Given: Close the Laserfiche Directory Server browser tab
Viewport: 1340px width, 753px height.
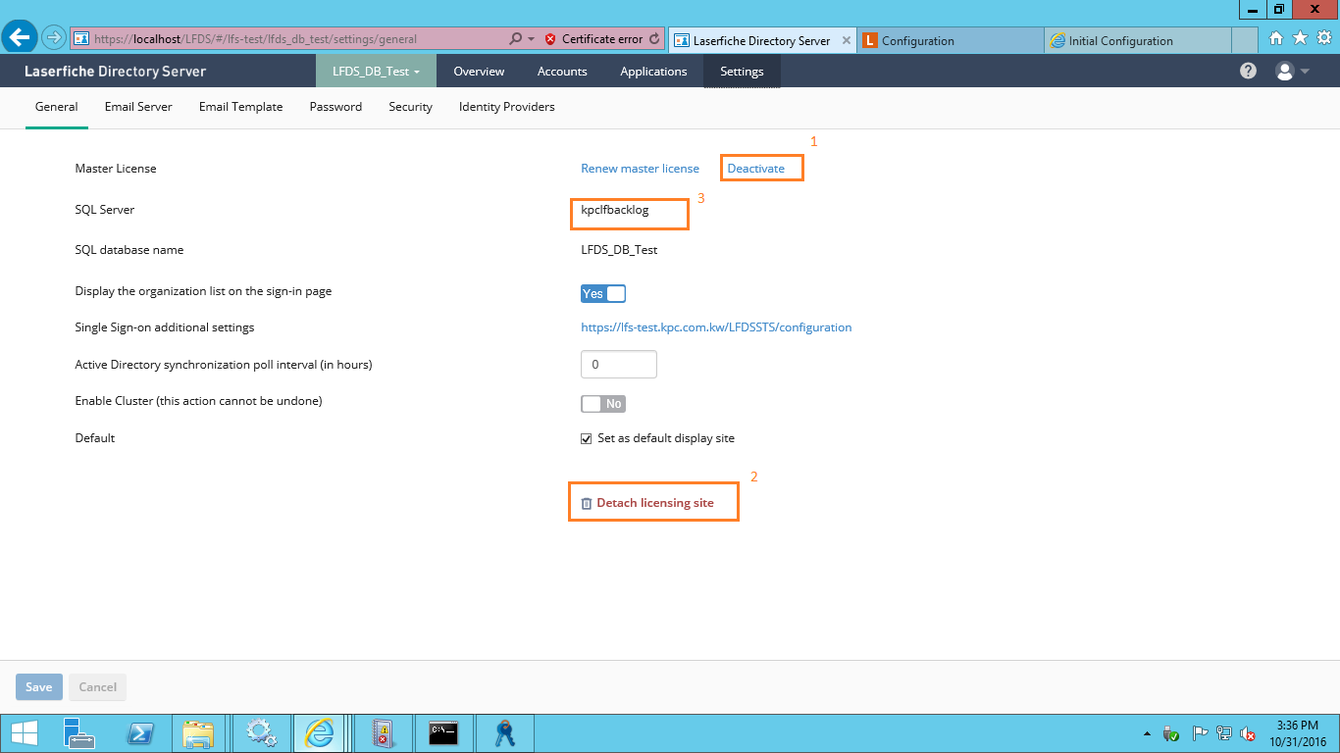Looking at the screenshot, I should (849, 40).
